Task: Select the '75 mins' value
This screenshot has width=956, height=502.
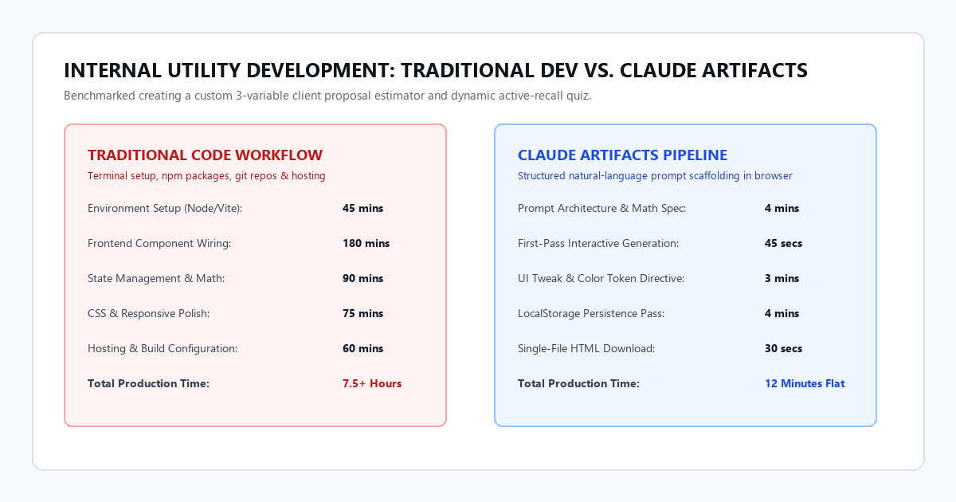Action: pyautogui.click(x=362, y=313)
